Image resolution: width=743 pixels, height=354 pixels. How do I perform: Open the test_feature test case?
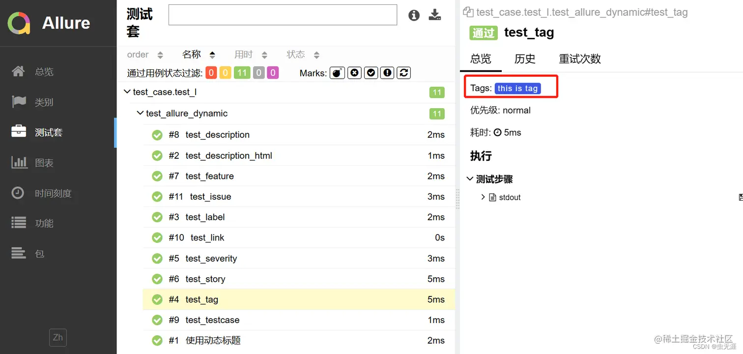(299, 176)
